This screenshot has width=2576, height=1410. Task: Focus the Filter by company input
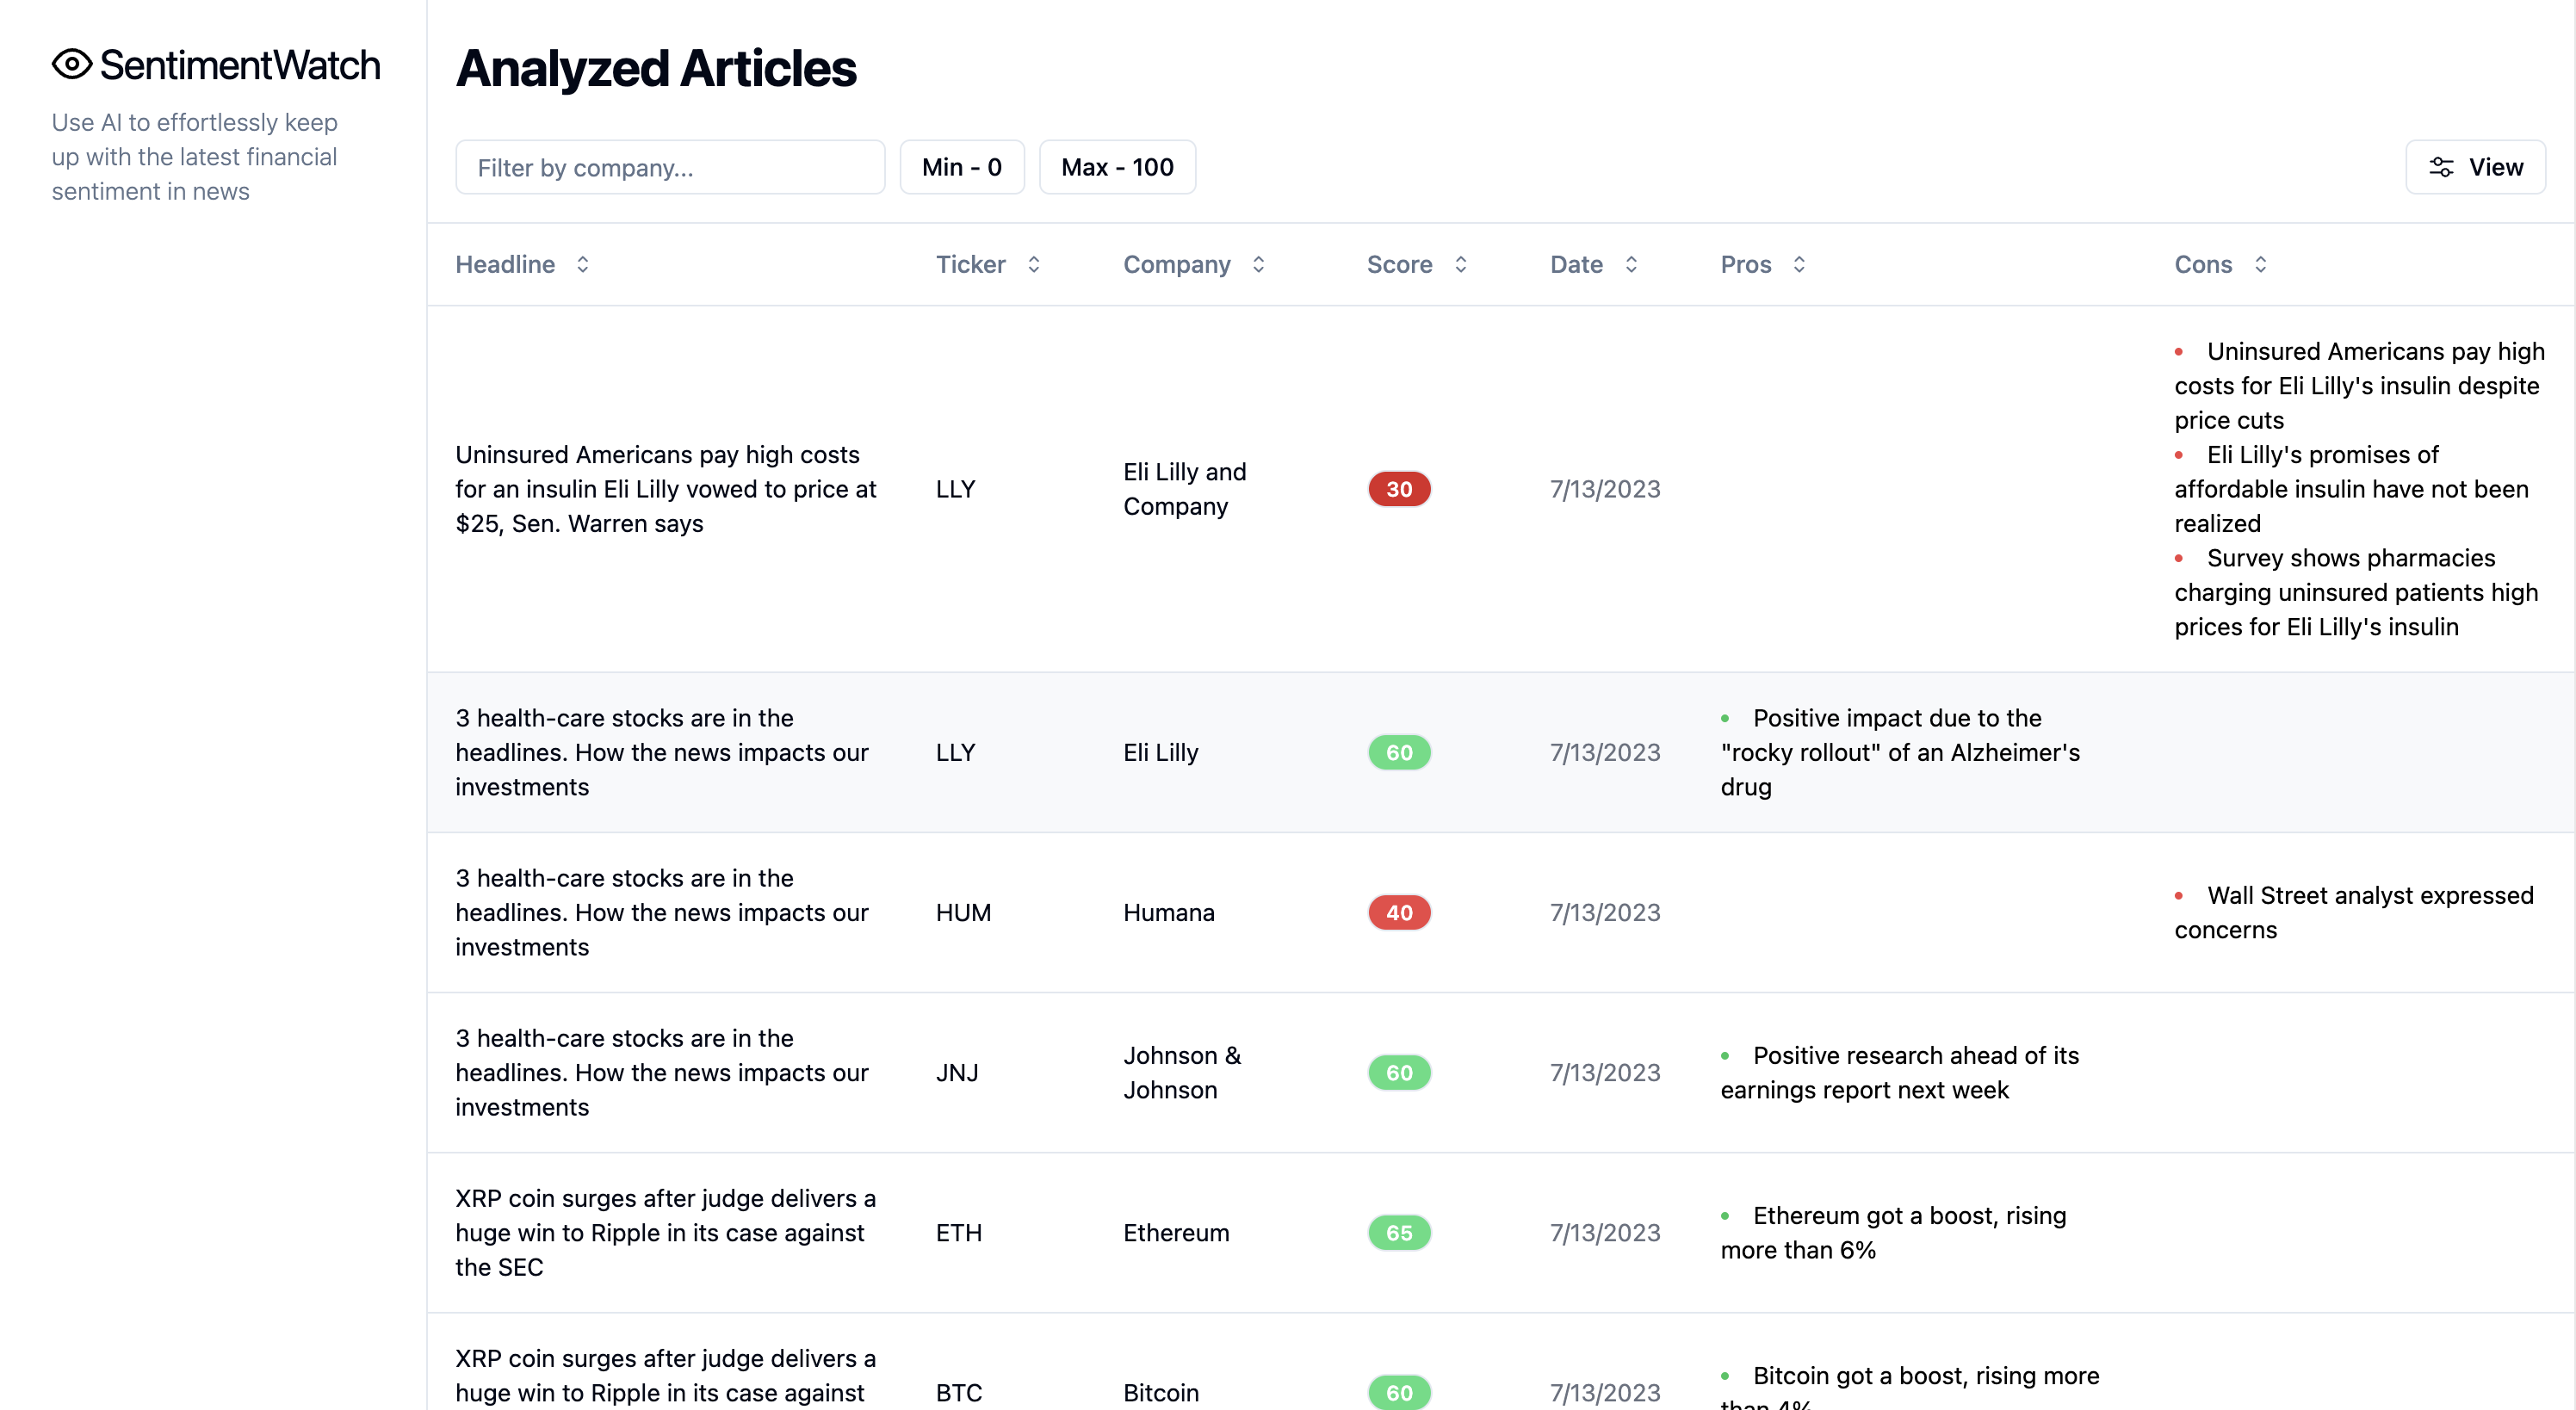coord(670,167)
